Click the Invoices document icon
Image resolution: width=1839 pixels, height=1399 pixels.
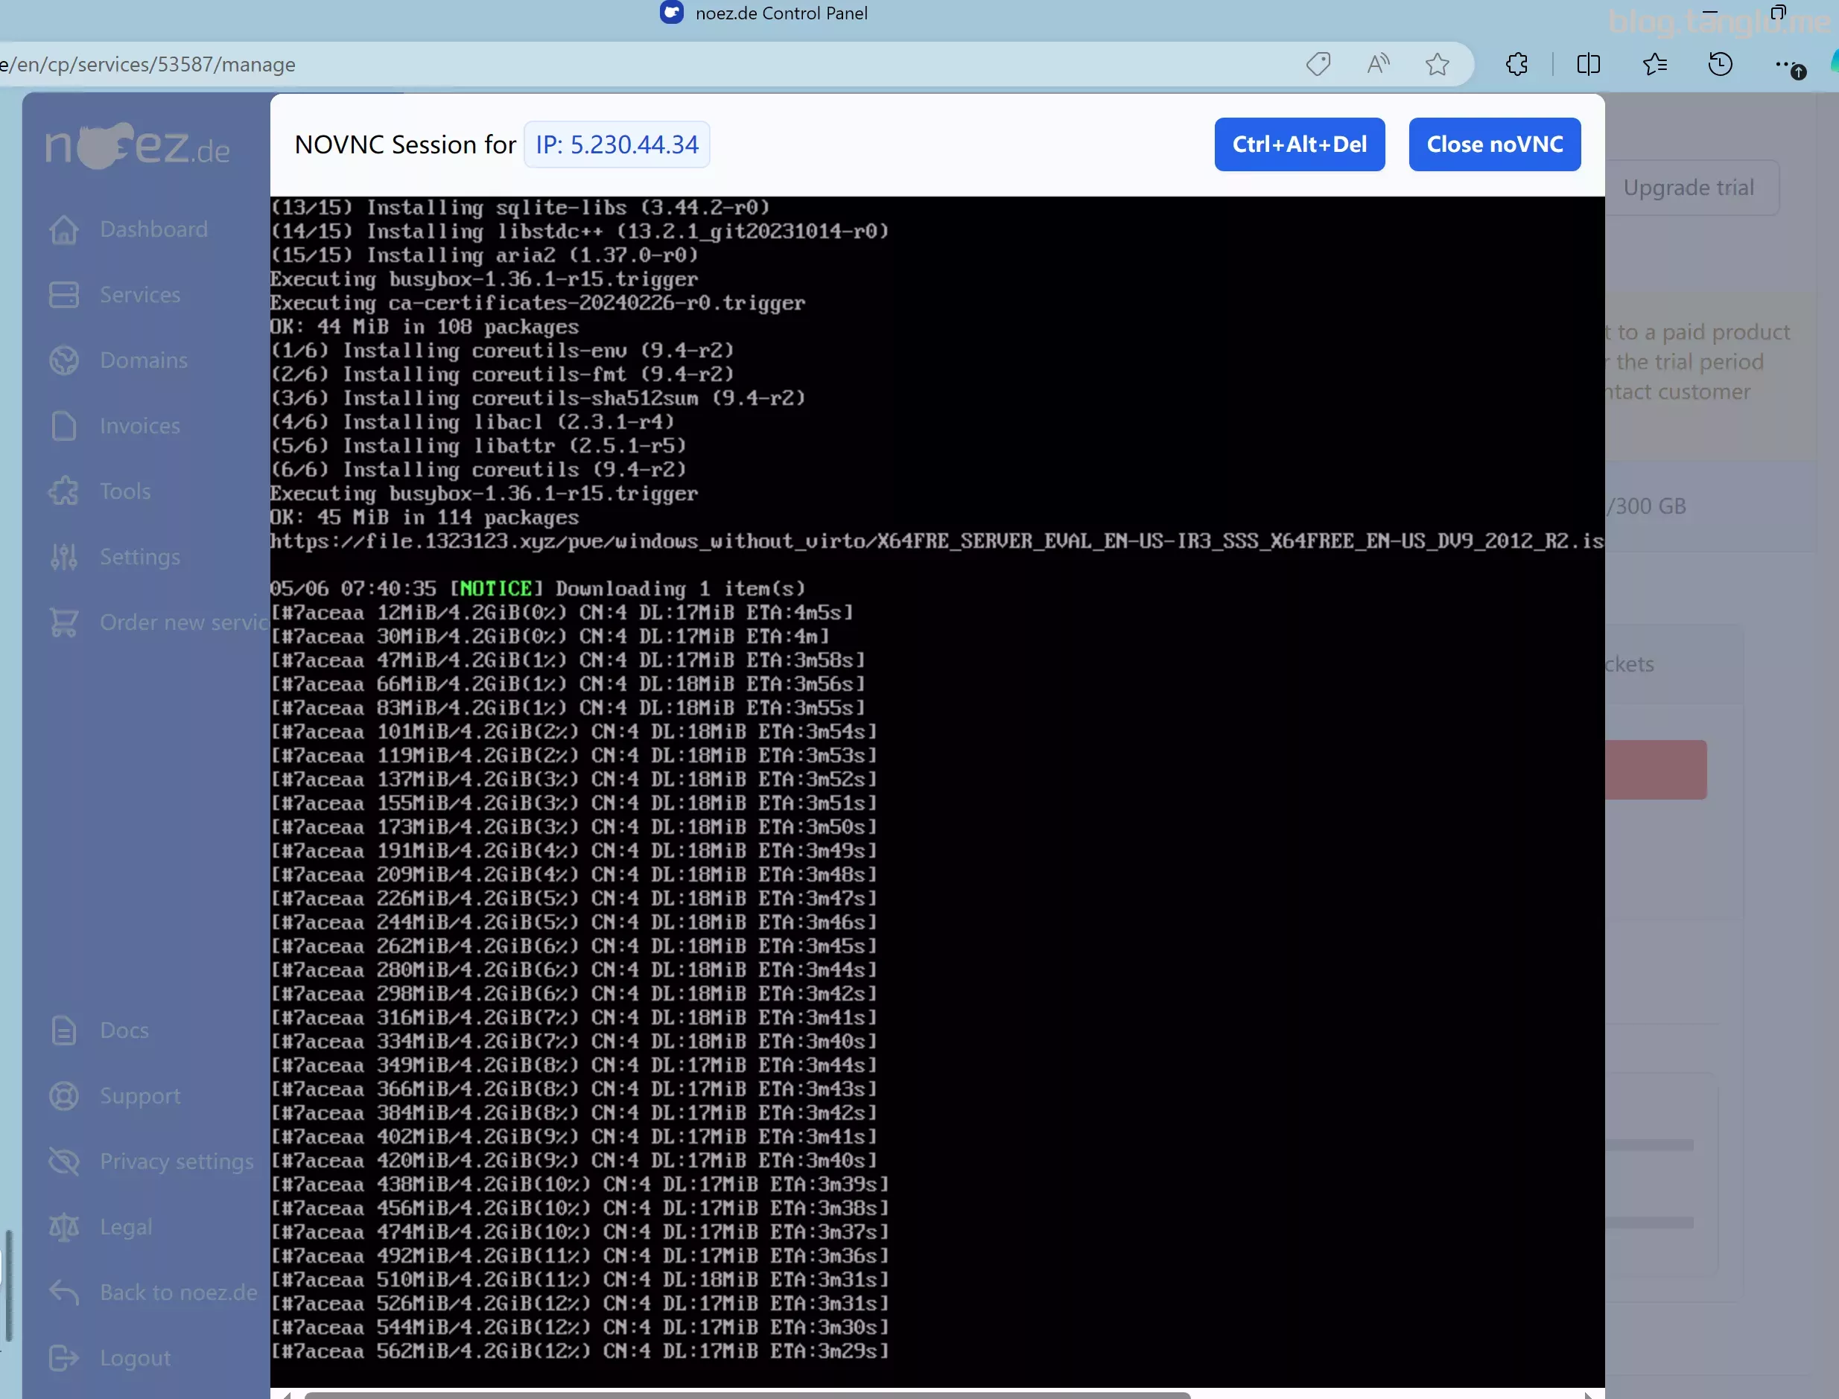[x=64, y=426]
